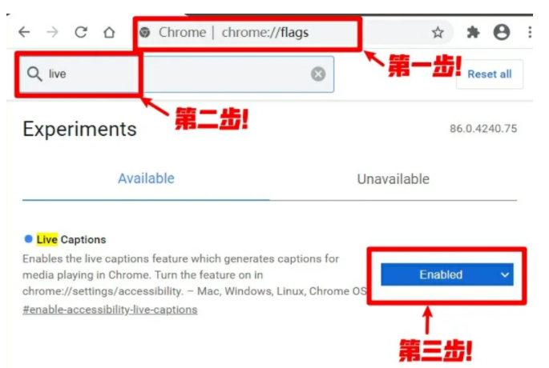Clear the search text with the X button
549x368 pixels.
pyautogui.click(x=318, y=74)
